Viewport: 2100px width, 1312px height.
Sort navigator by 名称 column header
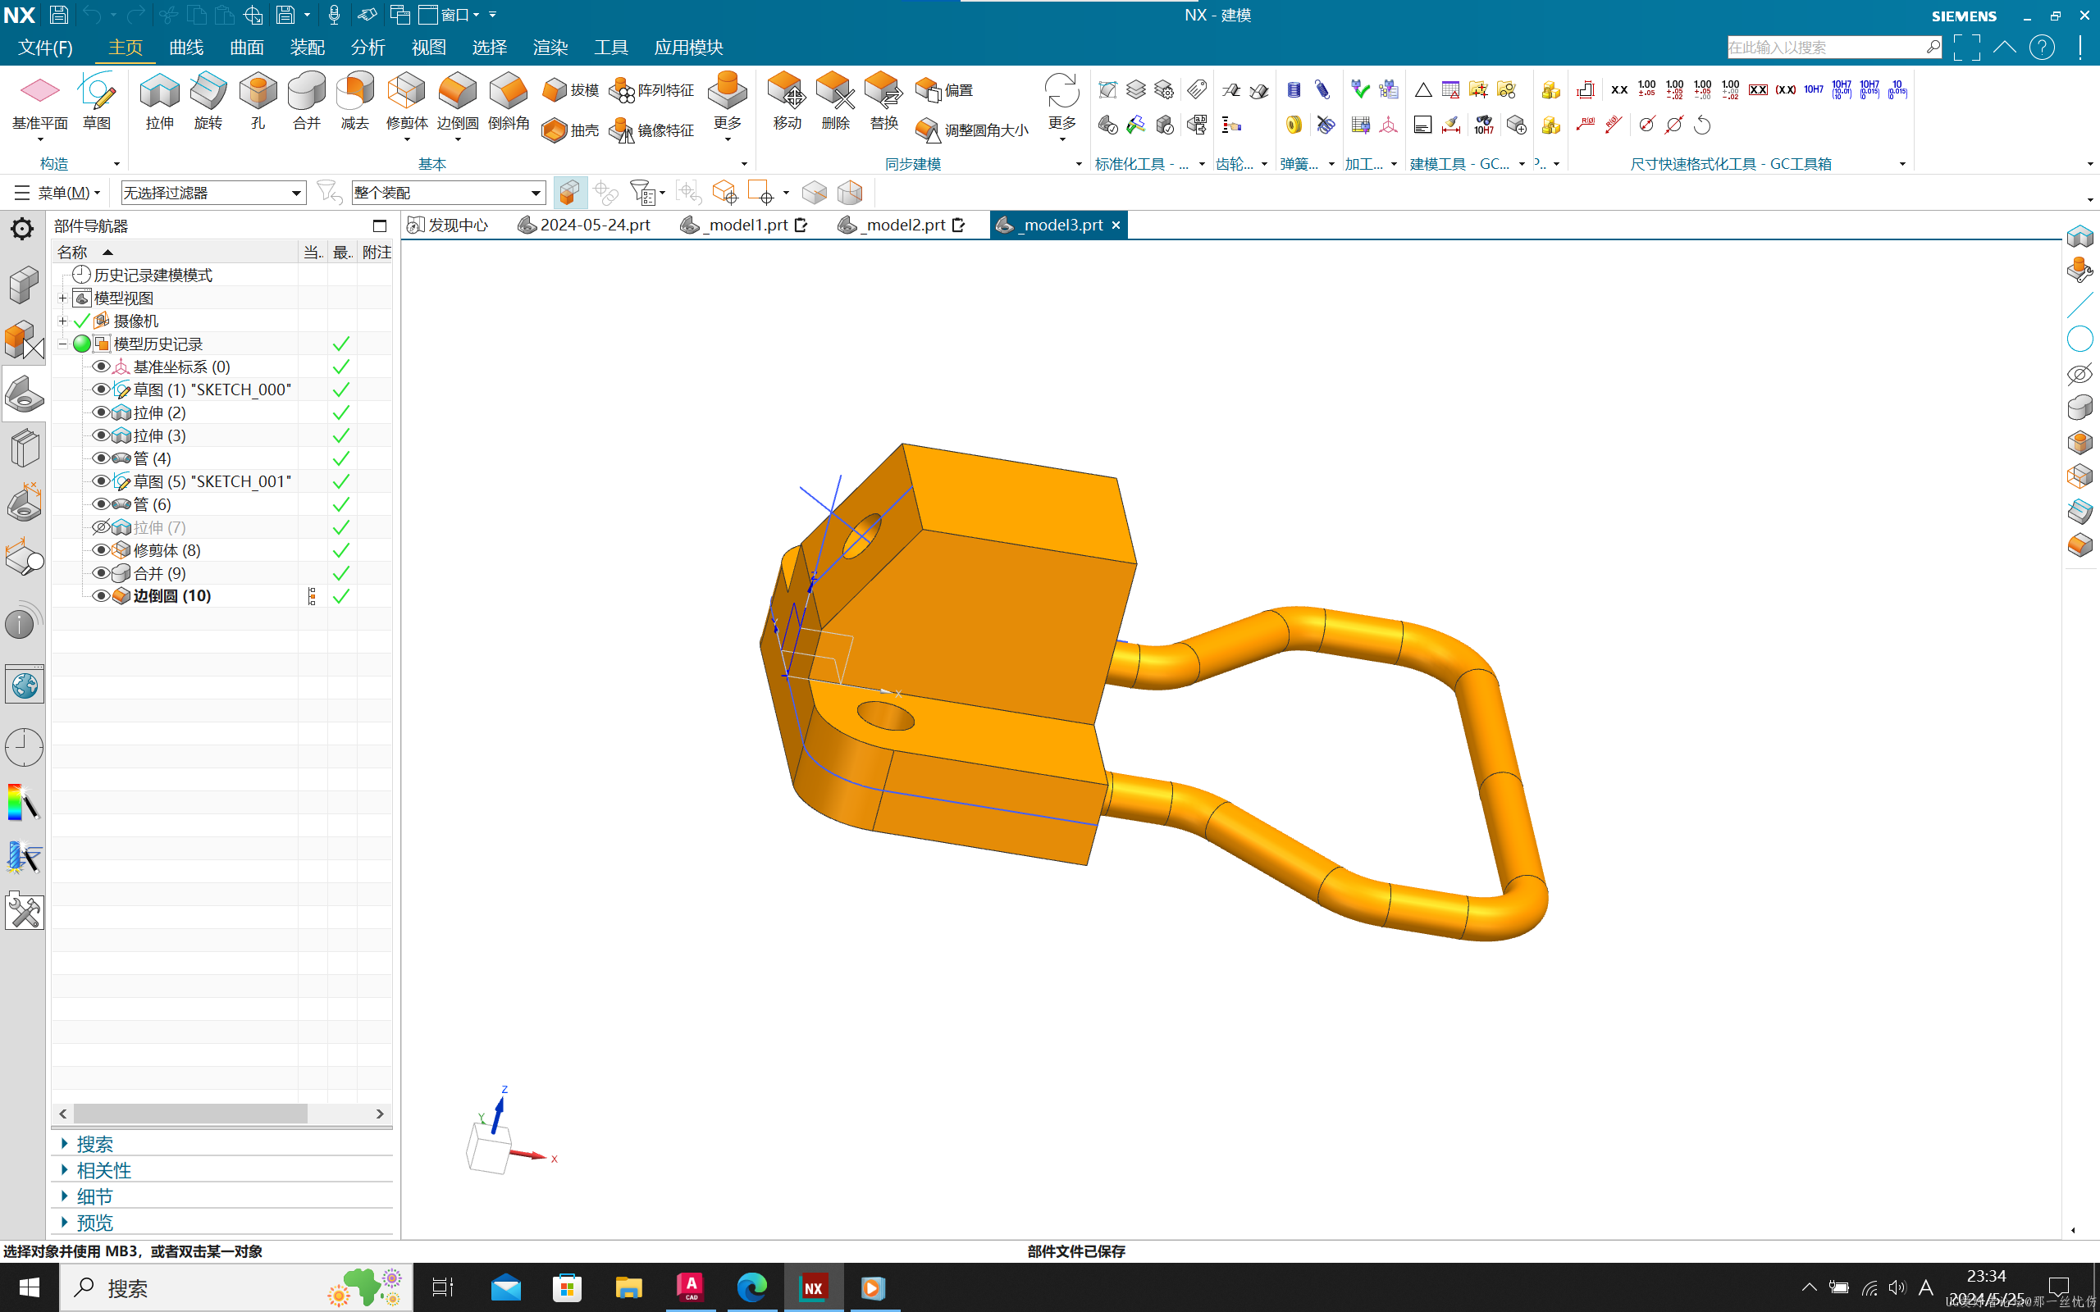(x=174, y=253)
